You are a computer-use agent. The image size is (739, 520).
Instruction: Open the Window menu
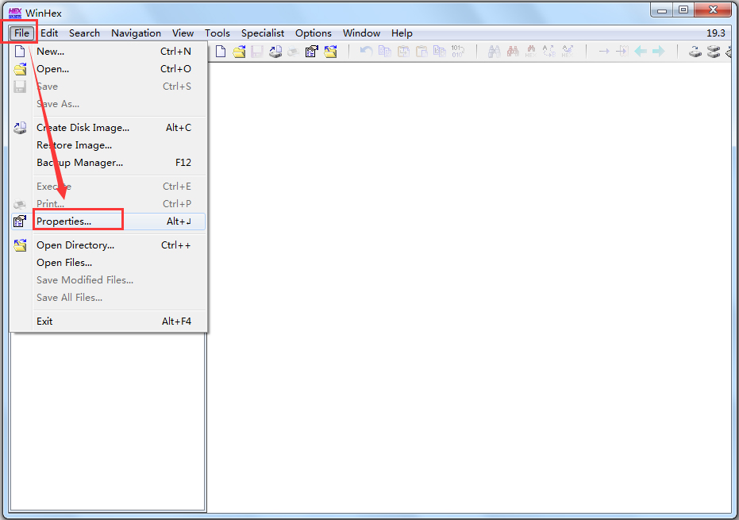(x=361, y=33)
